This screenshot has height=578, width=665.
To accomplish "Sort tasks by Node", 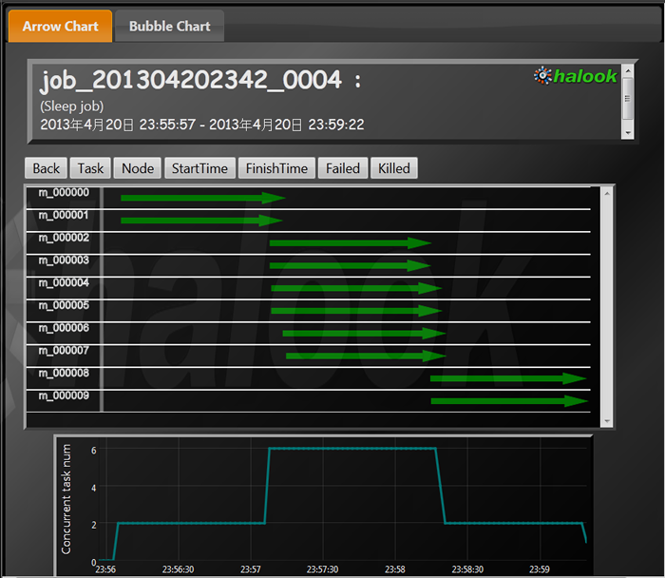I will click(138, 168).
